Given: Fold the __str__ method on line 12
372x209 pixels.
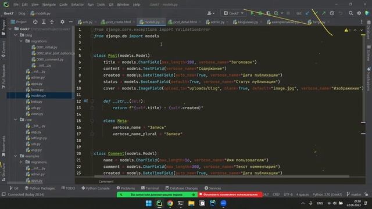Looking at the screenshot, I should (92, 101).
